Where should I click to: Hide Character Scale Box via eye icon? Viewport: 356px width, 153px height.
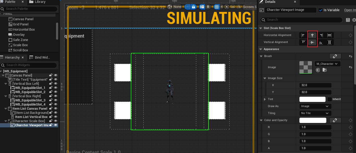click(55, 121)
